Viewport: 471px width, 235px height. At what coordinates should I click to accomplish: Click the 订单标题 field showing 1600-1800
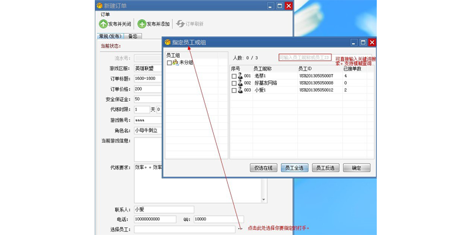click(148, 79)
